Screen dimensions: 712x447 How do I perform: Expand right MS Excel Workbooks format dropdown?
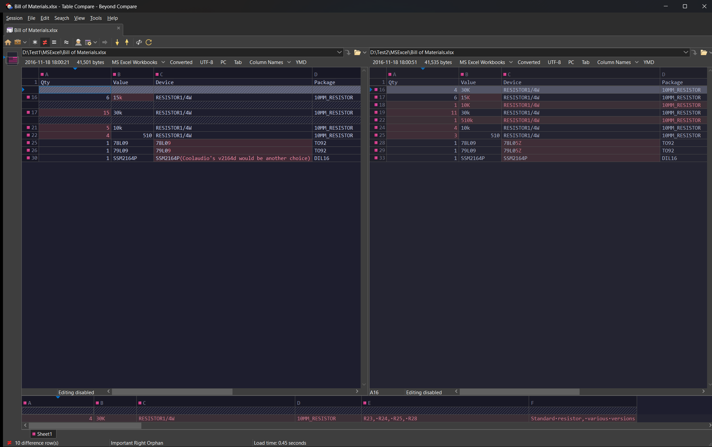pyautogui.click(x=511, y=62)
